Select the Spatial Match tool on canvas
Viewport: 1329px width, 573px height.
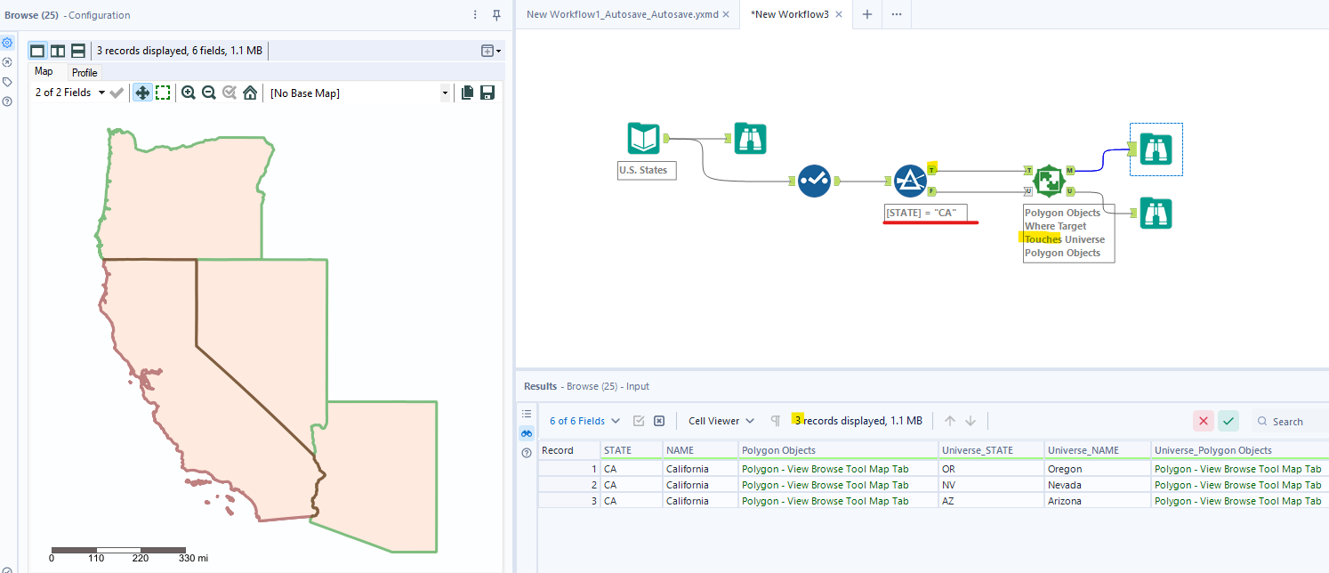[1048, 181]
